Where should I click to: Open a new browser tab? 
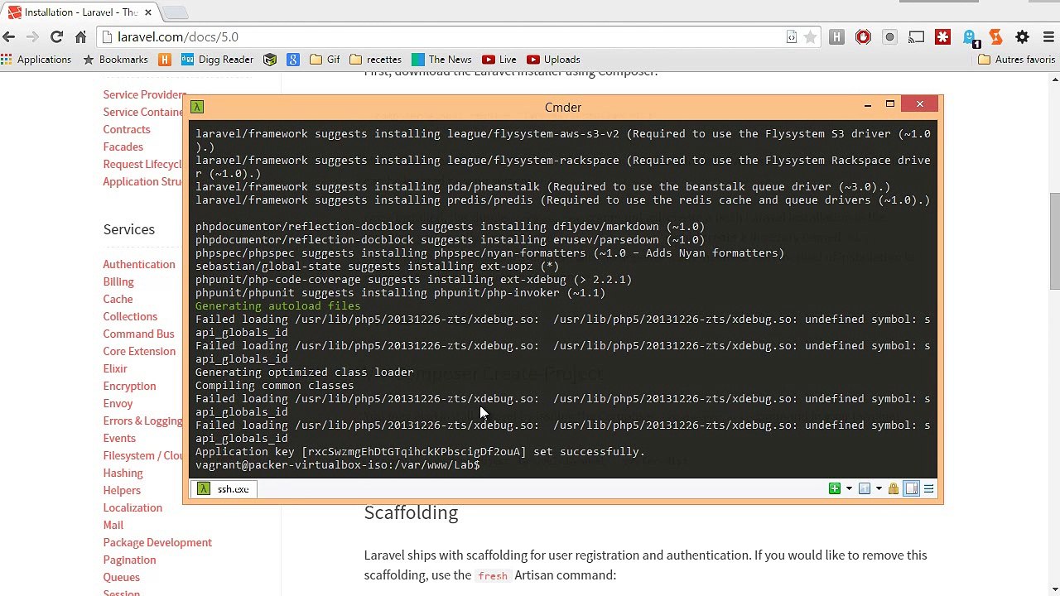pyautogui.click(x=176, y=12)
